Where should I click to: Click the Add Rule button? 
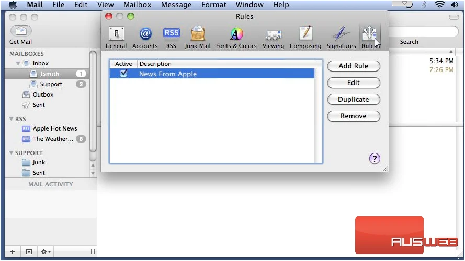tap(354, 66)
